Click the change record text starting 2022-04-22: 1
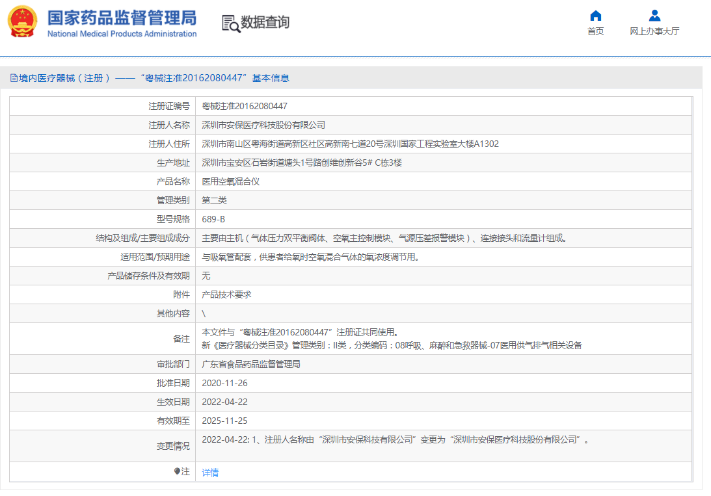Image resolution: width=711 pixels, height=496 pixels. click(396, 440)
